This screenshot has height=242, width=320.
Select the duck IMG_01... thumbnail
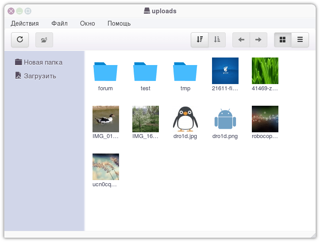coord(106,119)
